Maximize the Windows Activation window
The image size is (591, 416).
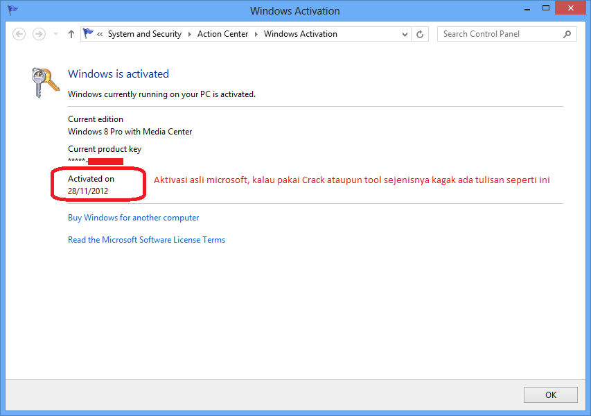coord(546,8)
